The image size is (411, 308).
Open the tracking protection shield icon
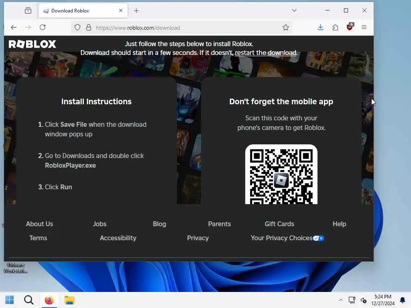[77, 28]
